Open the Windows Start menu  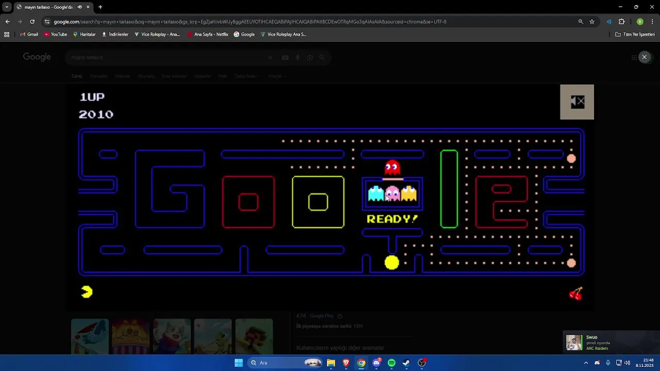238,363
